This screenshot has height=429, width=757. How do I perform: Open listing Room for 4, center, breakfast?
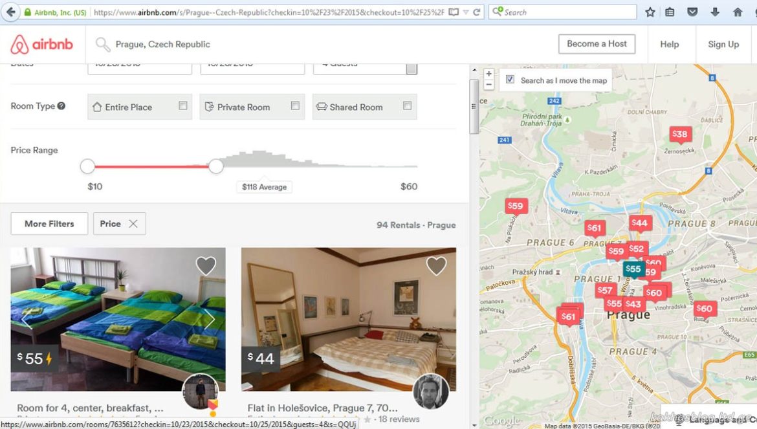point(91,408)
